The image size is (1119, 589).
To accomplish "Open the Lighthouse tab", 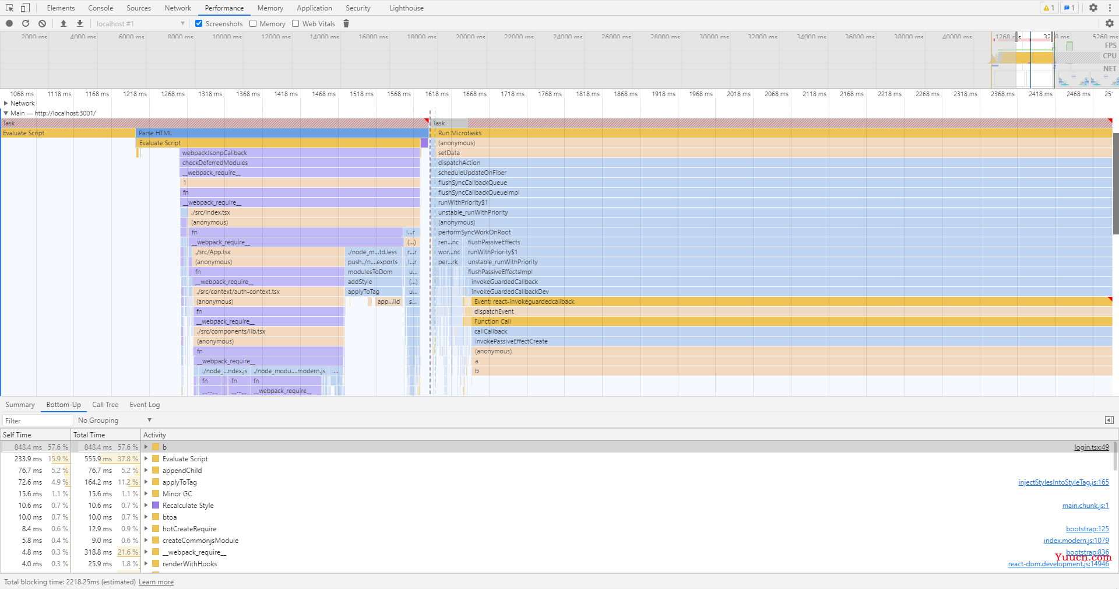I will pyautogui.click(x=406, y=8).
